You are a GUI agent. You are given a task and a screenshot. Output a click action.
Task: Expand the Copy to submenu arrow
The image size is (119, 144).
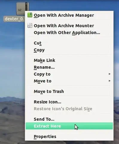(x=109, y=74)
